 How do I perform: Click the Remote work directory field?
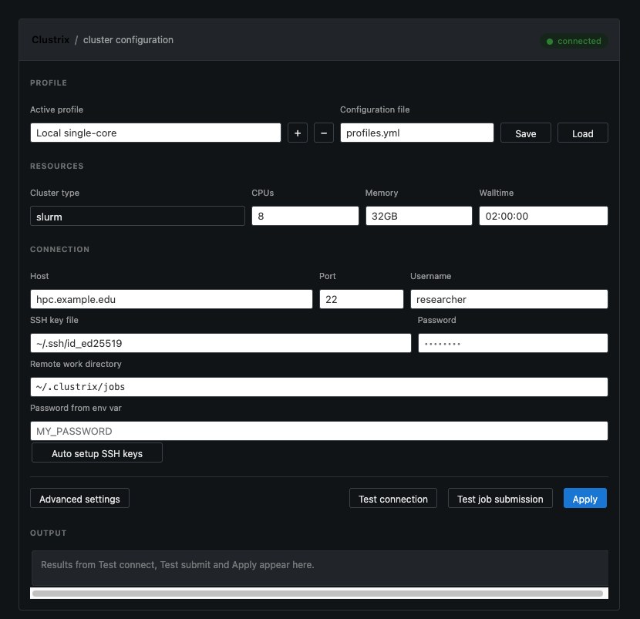(x=319, y=387)
